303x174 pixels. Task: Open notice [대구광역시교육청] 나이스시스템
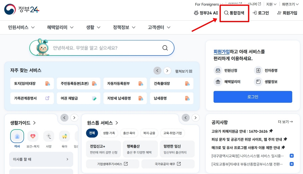(248, 156)
